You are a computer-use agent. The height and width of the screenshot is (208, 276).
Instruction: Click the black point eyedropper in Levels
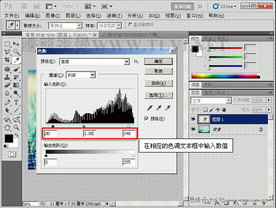click(150, 107)
